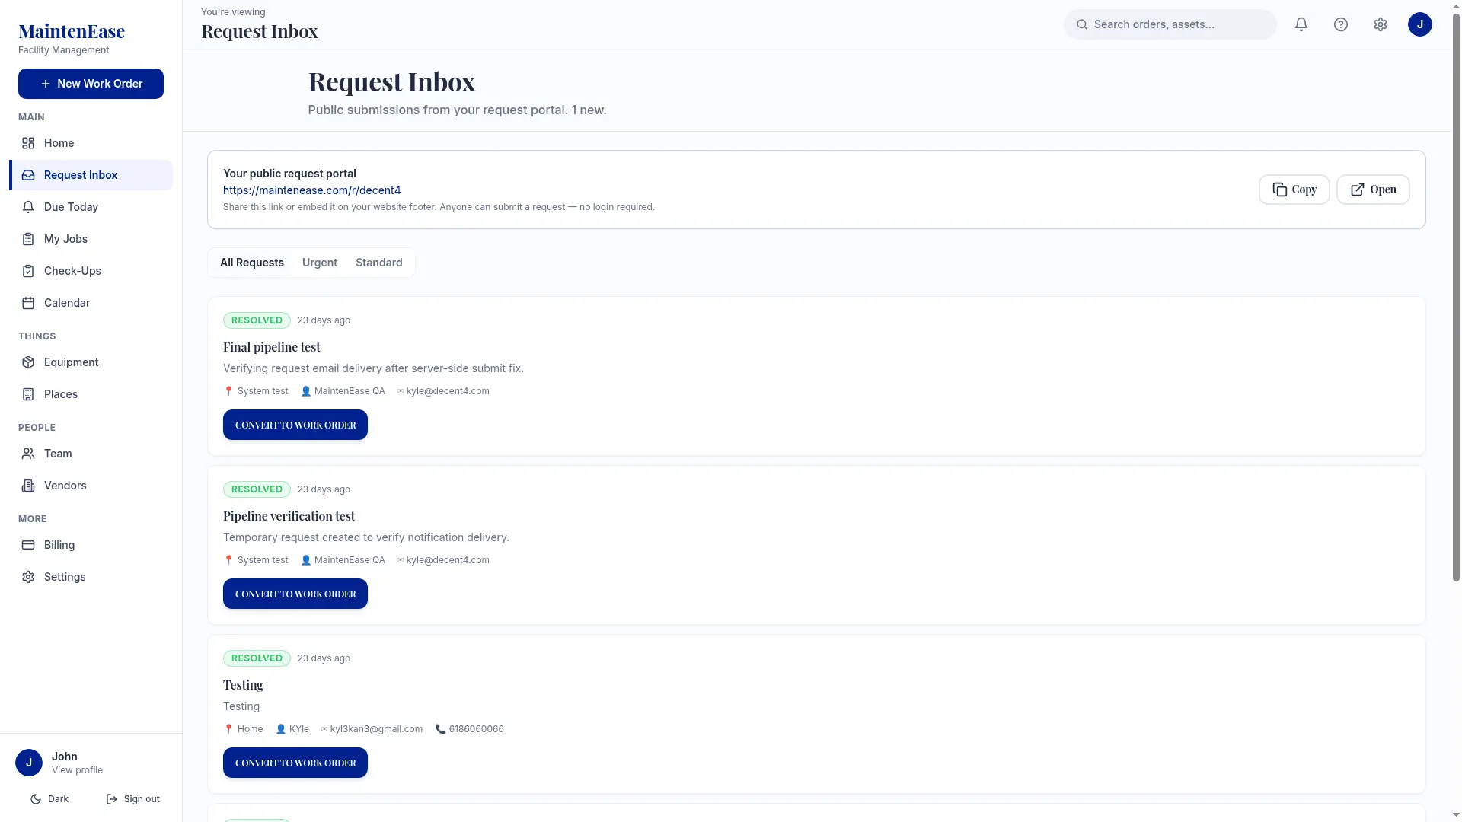This screenshot has width=1462, height=822.
Task: Click the kyl3kan3@gmail.com email
Action: 376,729
